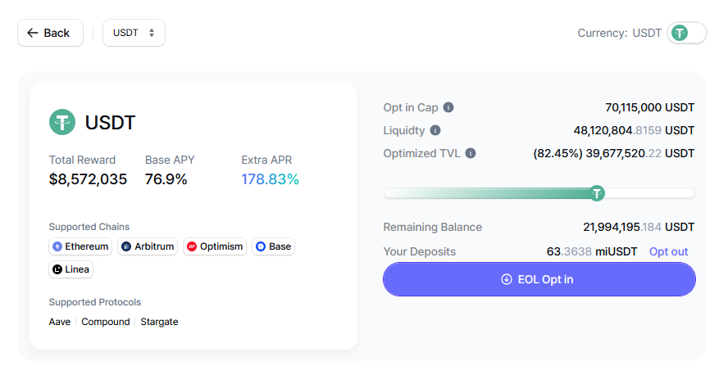The height and width of the screenshot is (375, 728).
Task: Click the large USDT token logo
Action: (62, 123)
